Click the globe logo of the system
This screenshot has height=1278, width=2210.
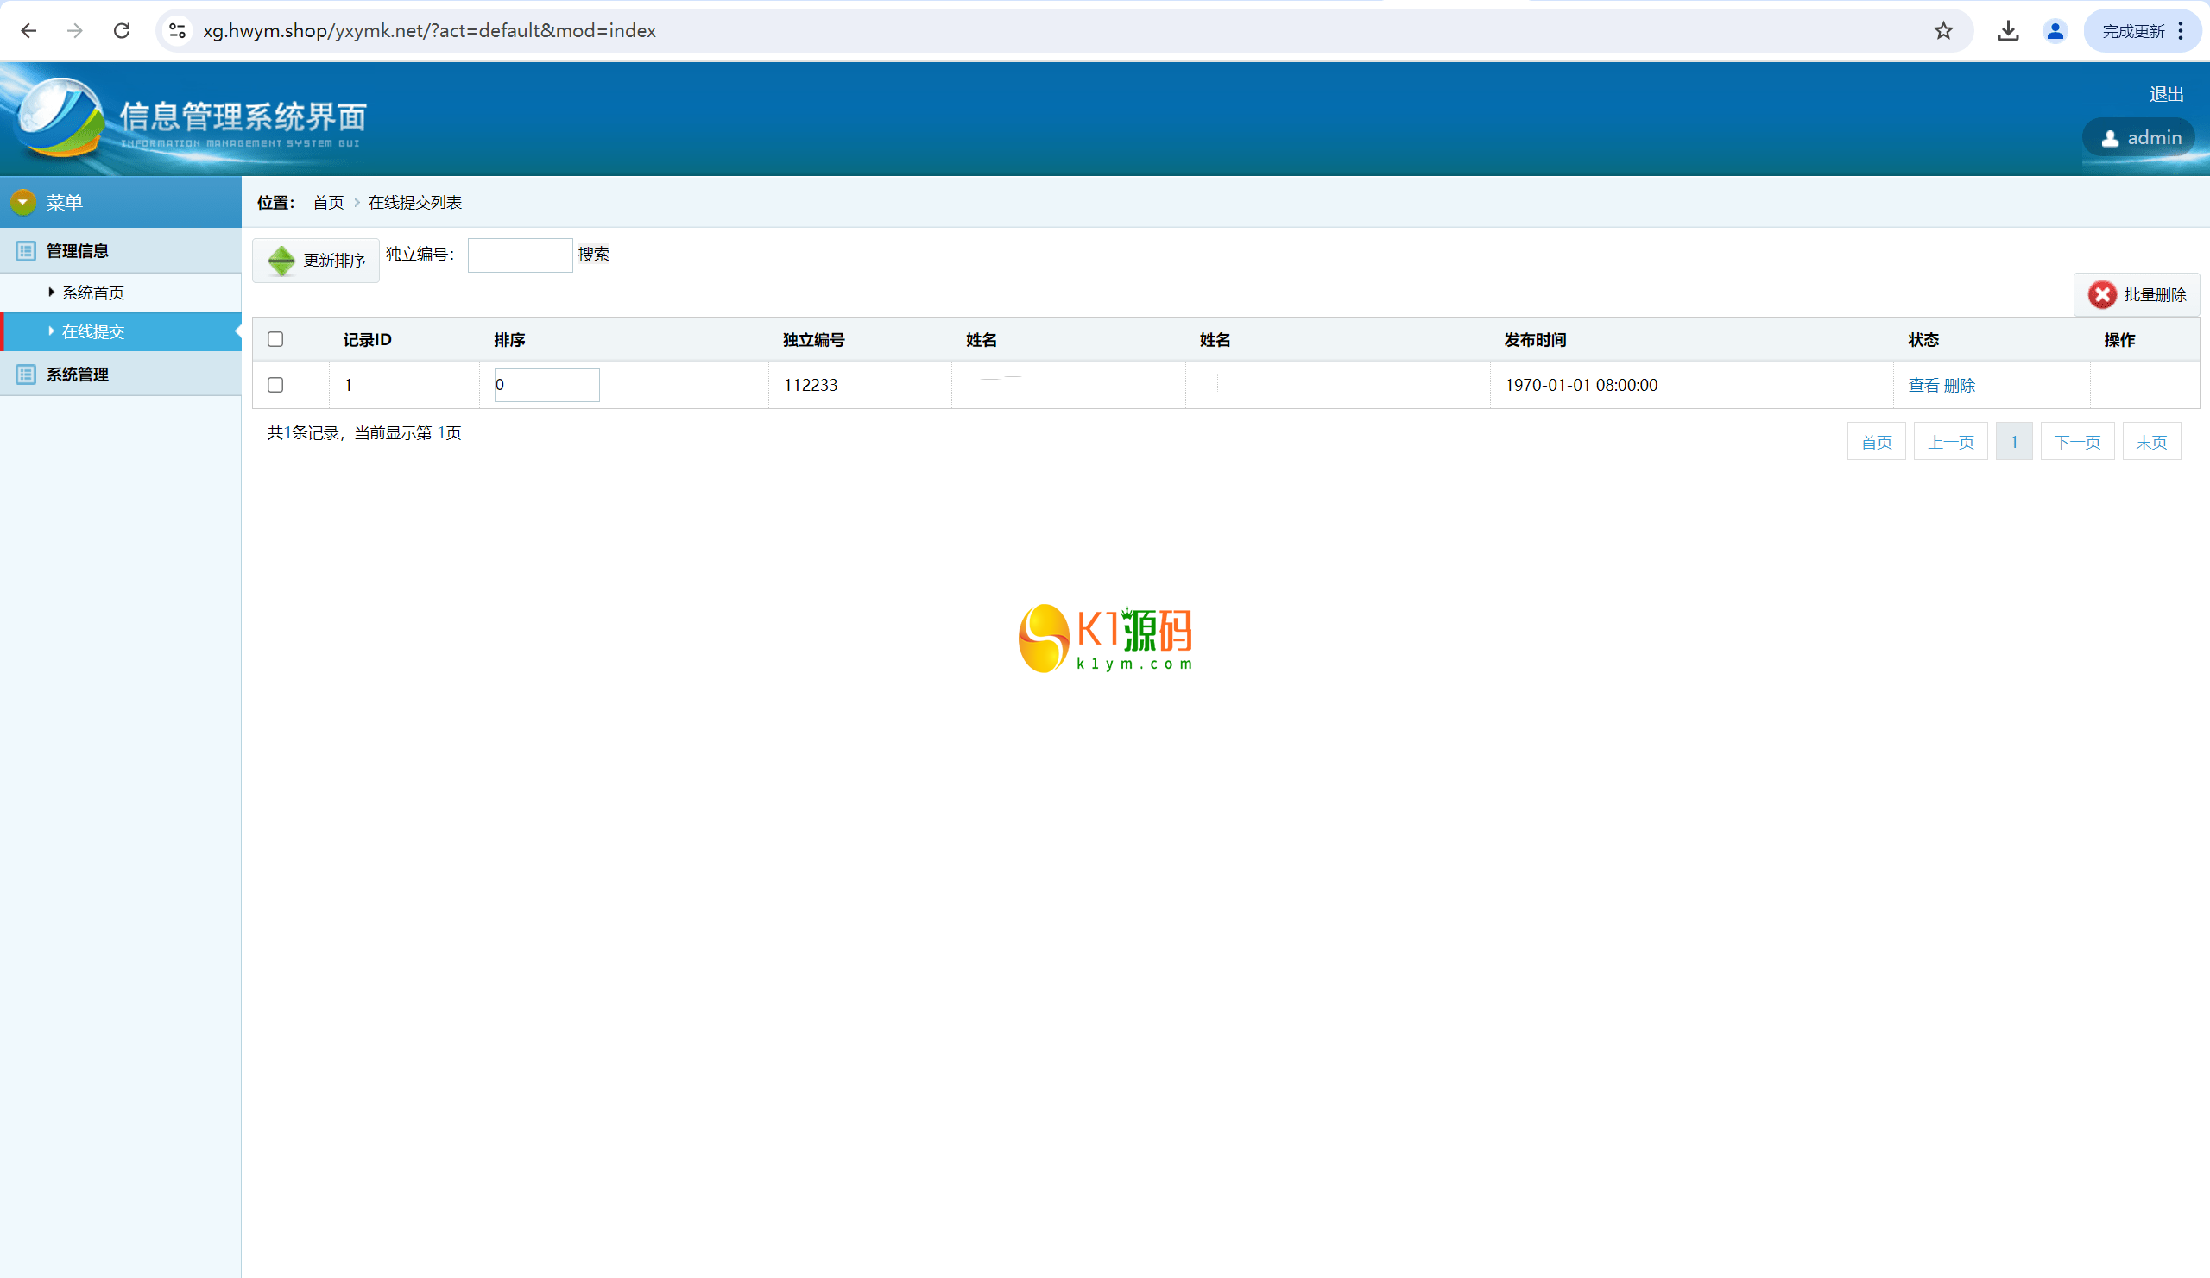60,116
